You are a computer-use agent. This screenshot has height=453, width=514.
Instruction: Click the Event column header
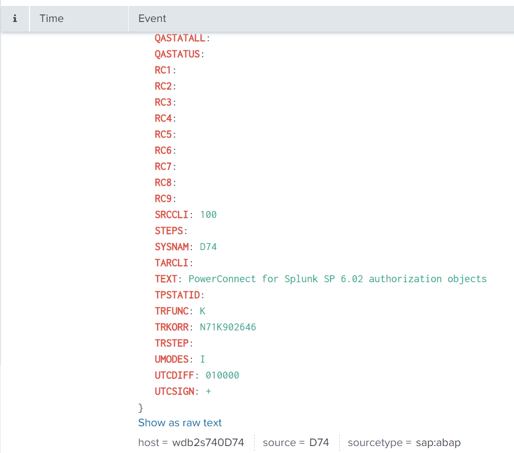[152, 19]
